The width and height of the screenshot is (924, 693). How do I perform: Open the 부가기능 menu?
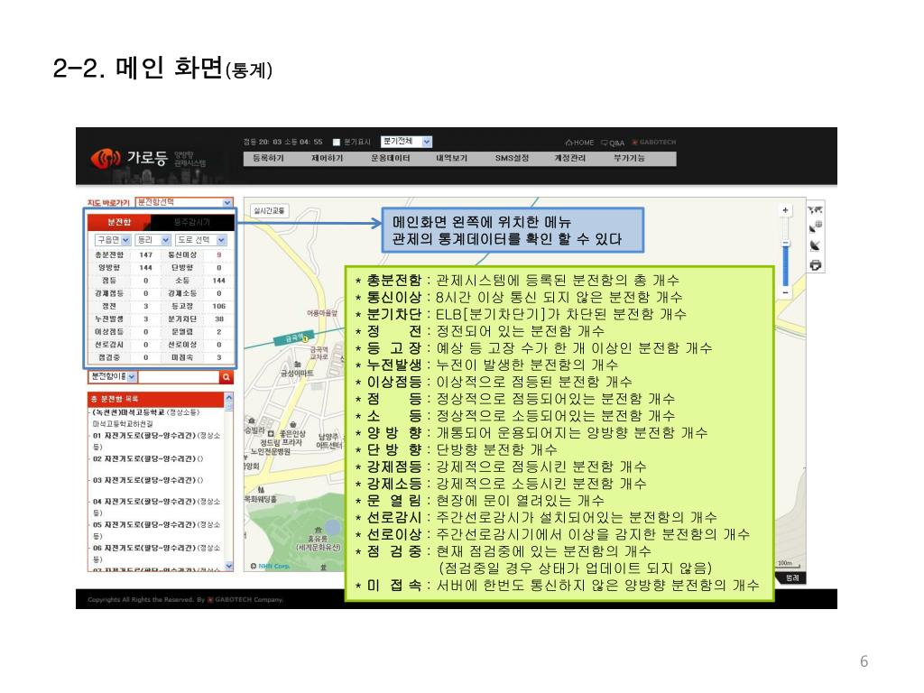[x=629, y=159]
